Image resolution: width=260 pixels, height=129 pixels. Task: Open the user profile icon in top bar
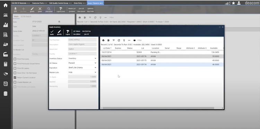pyautogui.click(x=239, y=3)
